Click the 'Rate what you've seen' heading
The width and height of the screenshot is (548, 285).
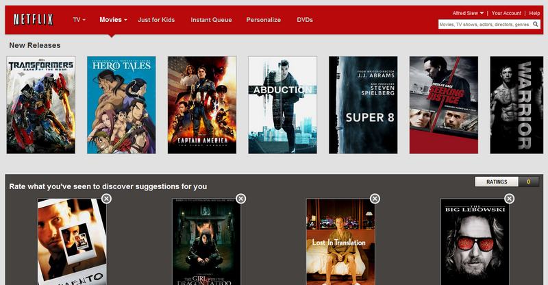108,186
